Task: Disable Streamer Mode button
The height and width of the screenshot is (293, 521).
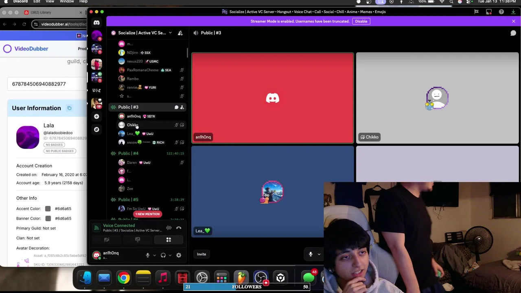Action: 361,21
